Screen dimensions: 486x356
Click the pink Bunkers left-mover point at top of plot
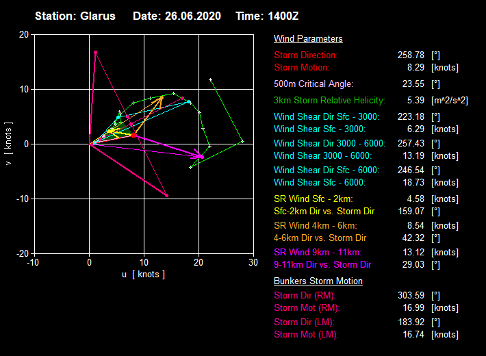pyautogui.click(x=96, y=52)
